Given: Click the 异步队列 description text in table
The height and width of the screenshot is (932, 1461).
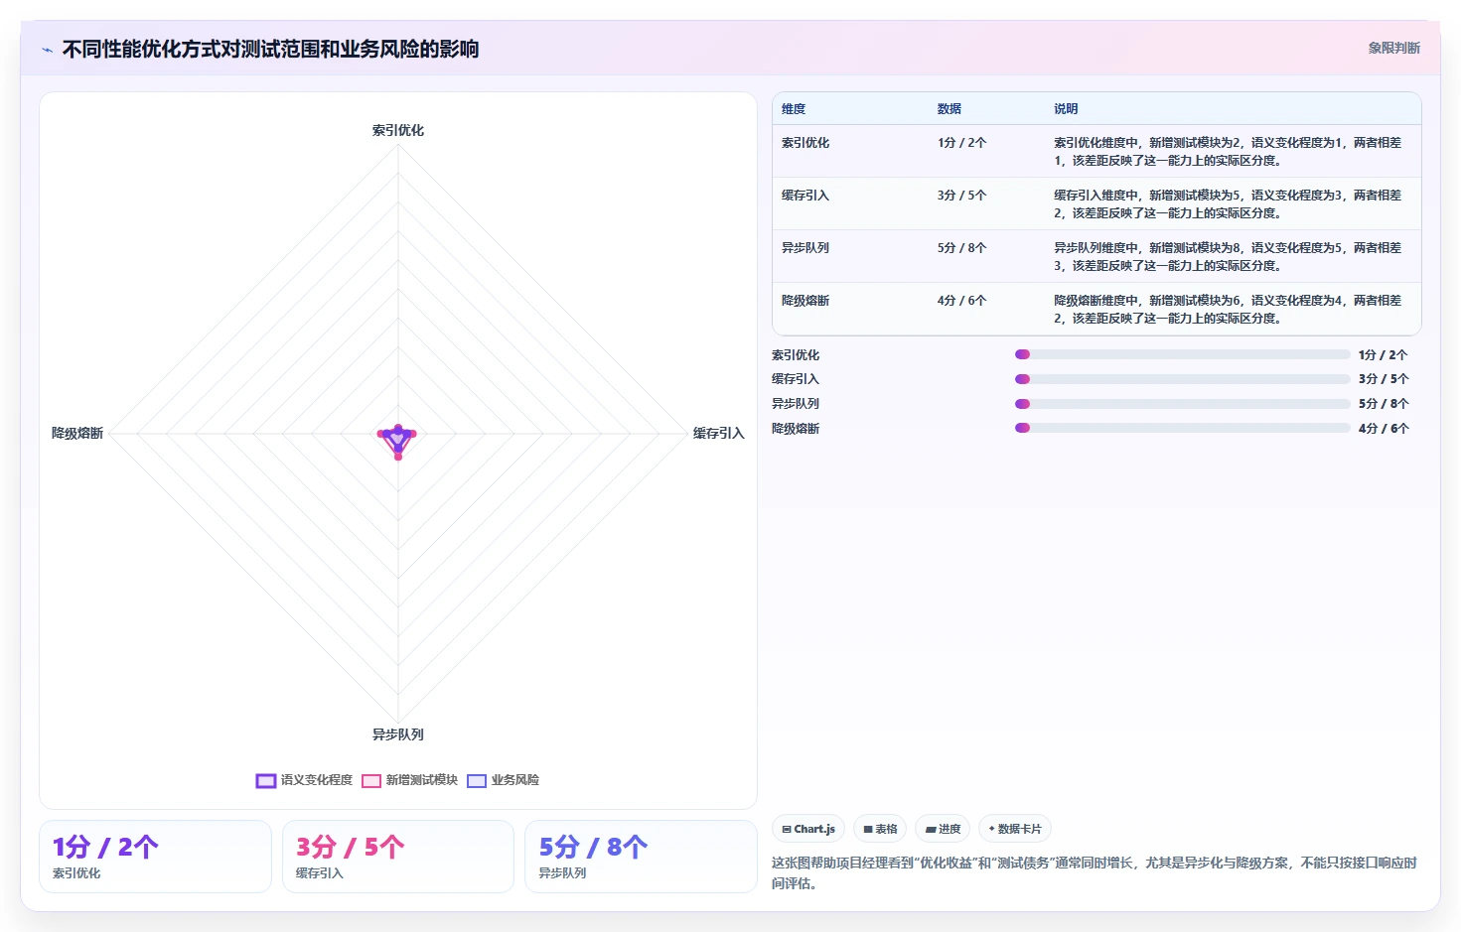Looking at the screenshot, I should pos(1228,256).
